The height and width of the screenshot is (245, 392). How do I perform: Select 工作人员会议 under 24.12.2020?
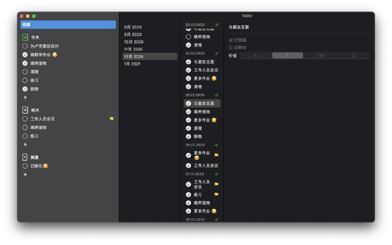point(202,71)
